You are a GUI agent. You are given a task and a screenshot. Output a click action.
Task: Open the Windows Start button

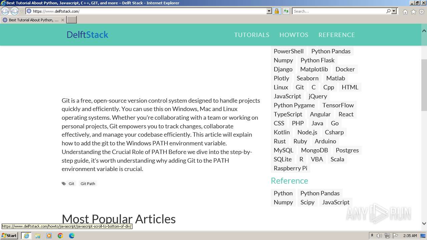[9, 235]
